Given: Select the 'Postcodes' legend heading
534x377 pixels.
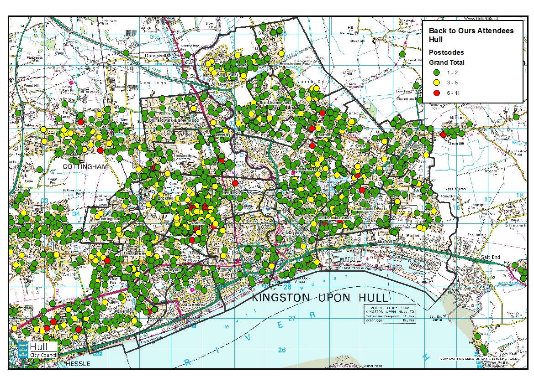Looking at the screenshot, I should pyautogui.click(x=446, y=52).
